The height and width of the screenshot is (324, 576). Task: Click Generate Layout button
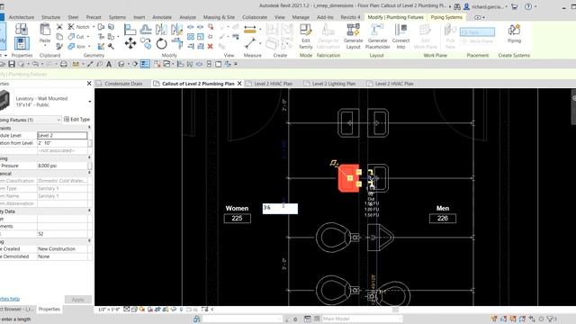[x=354, y=36]
